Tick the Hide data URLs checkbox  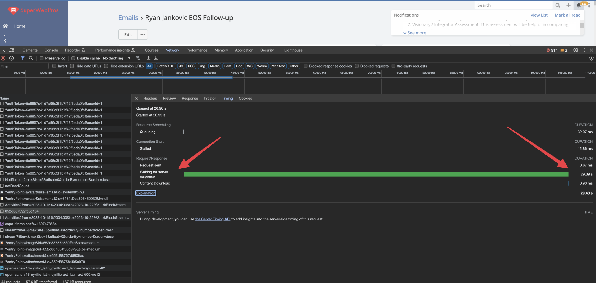tap(72, 66)
